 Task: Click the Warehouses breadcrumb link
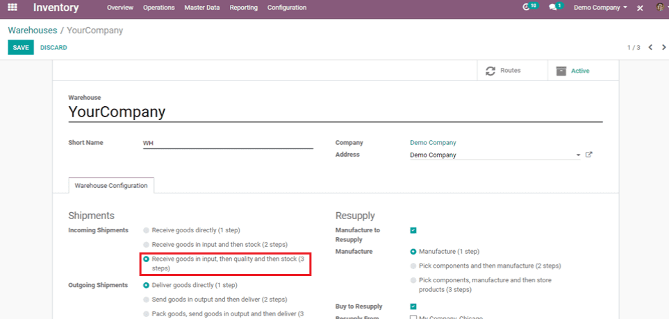(32, 31)
